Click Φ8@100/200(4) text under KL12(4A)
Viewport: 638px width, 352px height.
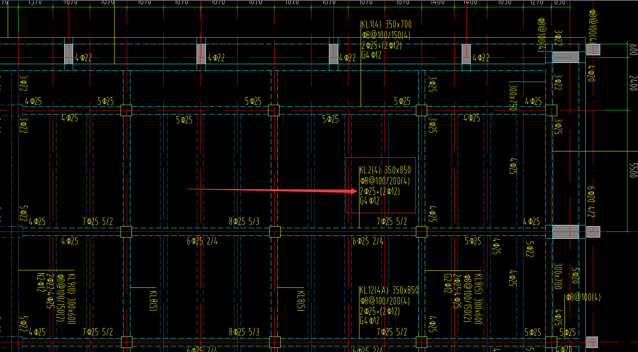point(385,301)
